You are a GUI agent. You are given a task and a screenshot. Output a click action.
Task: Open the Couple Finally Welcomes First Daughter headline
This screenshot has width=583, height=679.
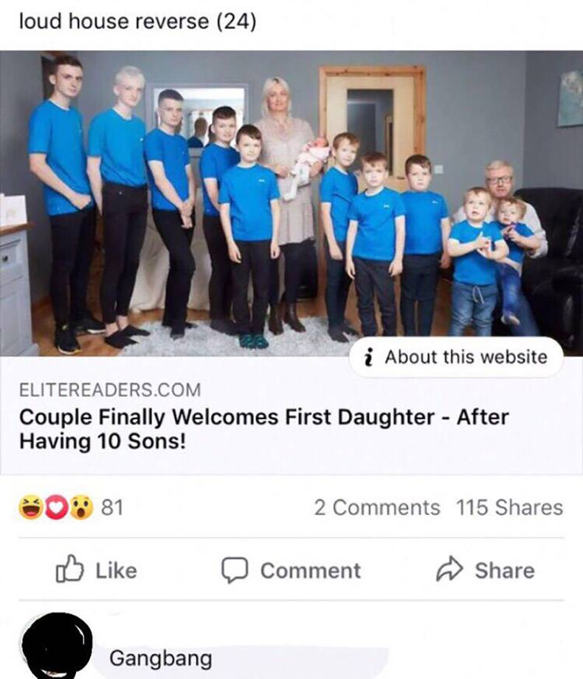click(263, 429)
